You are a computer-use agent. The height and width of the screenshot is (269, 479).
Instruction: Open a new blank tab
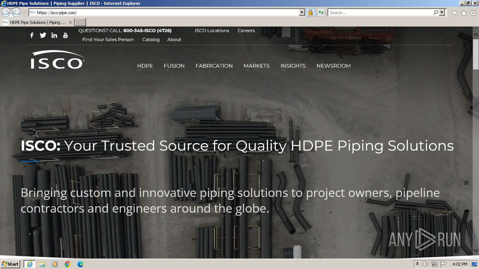point(80,22)
